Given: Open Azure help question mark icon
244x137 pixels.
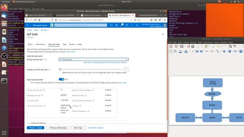Looking at the screenshot, I should coord(132,25).
